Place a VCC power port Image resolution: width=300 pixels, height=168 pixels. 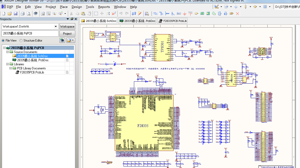click(190, 13)
